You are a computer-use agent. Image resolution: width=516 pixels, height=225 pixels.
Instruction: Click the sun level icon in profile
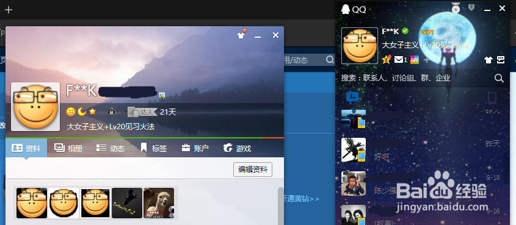pyautogui.click(x=71, y=112)
